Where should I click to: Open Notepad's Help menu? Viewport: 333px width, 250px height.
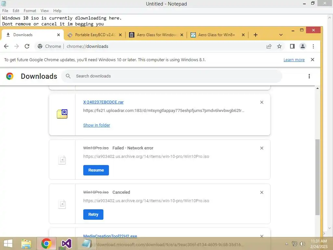57,11
